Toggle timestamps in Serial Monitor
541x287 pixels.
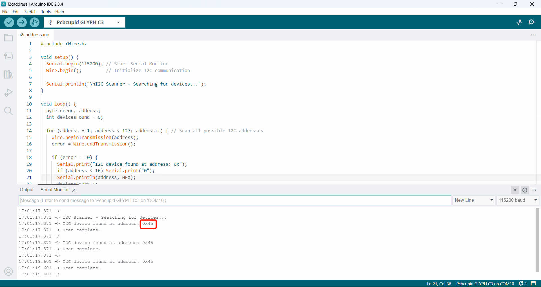click(525, 190)
